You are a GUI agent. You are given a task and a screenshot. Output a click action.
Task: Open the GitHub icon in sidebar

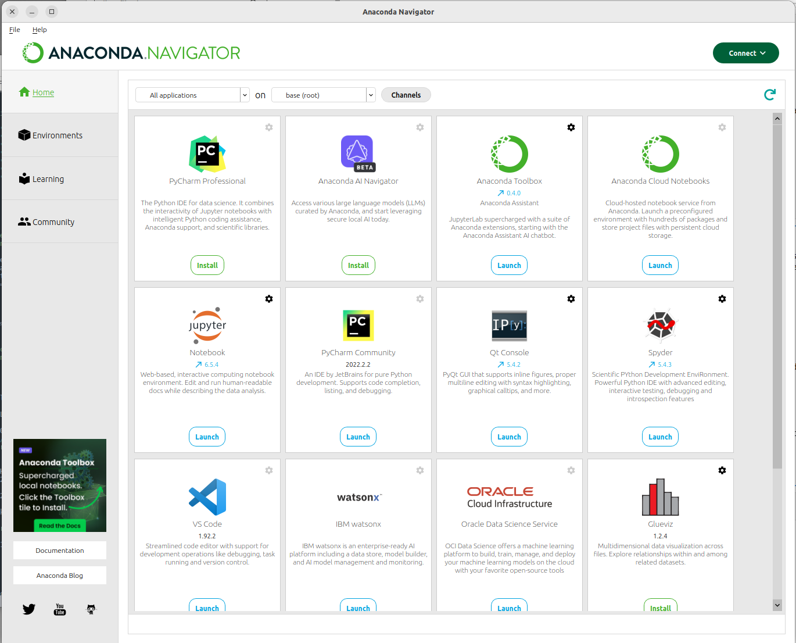click(x=91, y=609)
